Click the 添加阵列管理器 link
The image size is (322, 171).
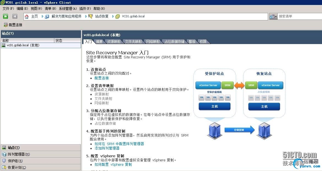tap(107, 148)
